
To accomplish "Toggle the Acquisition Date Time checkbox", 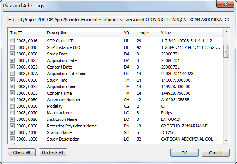I will [12, 74].
